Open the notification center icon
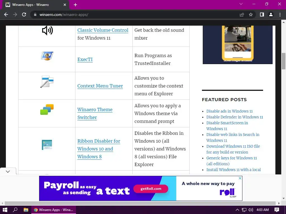This screenshot has height=214, width=286. [x=277, y=210]
